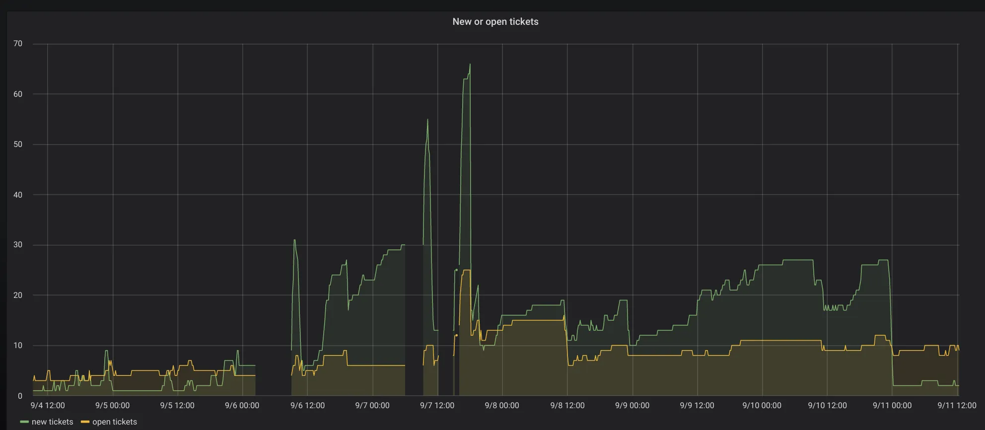Click the tallest green spike peak near 66
Viewport: 985px width, 430px height.
(470, 64)
